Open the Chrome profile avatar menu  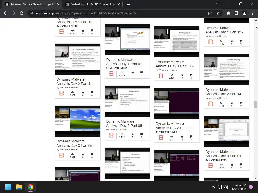point(244,13)
